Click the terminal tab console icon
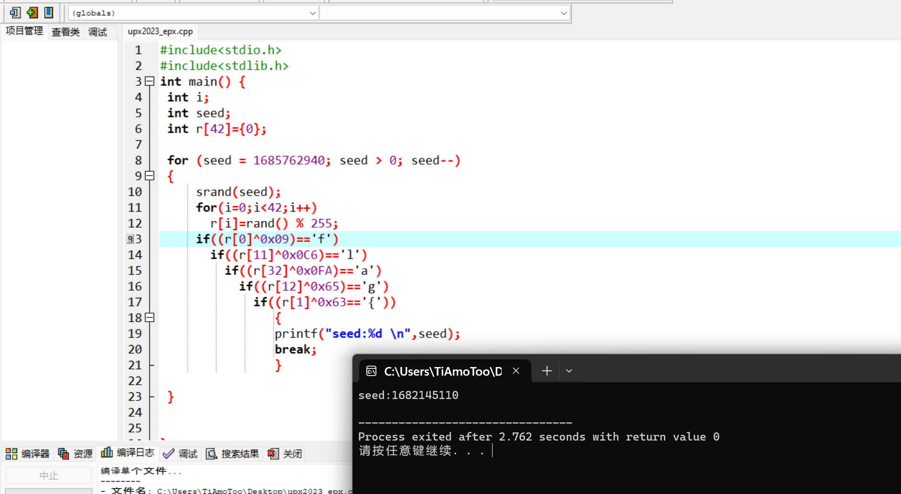 pyautogui.click(x=371, y=371)
